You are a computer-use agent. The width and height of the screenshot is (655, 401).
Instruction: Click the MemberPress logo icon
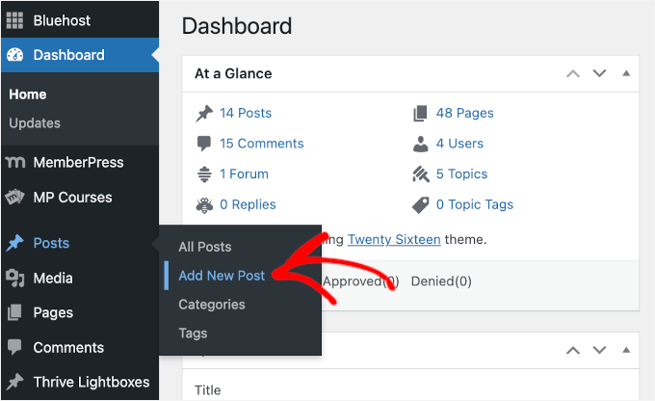tap(14, 162)
